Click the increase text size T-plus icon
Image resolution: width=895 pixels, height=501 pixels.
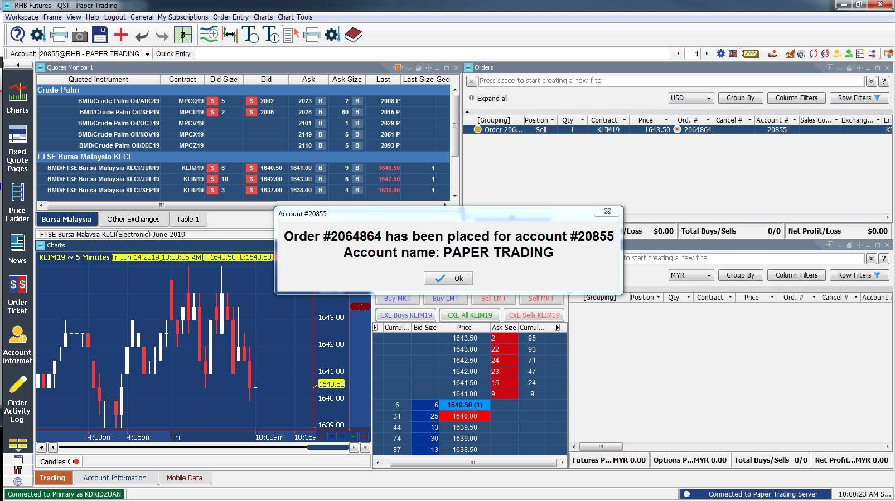point(271,35)
